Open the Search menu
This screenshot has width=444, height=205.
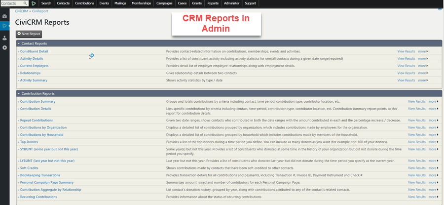(46, 3)
